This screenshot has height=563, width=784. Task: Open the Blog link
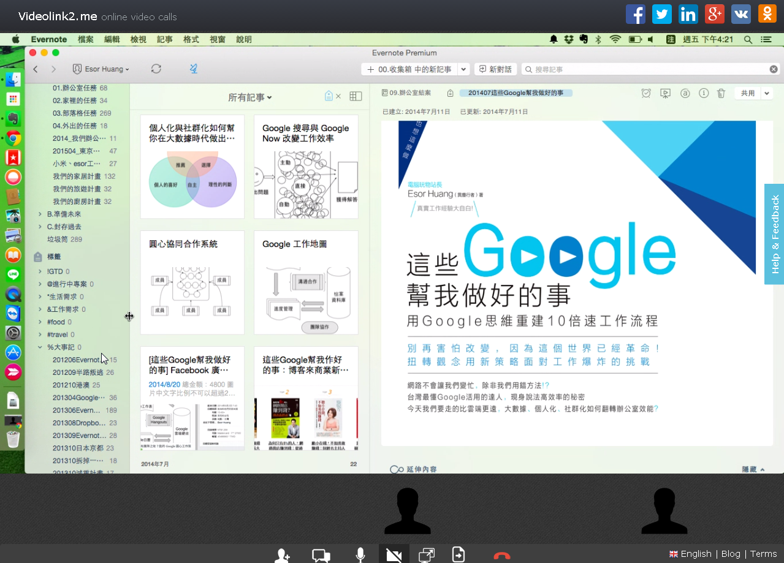click(x=731, y=554)
